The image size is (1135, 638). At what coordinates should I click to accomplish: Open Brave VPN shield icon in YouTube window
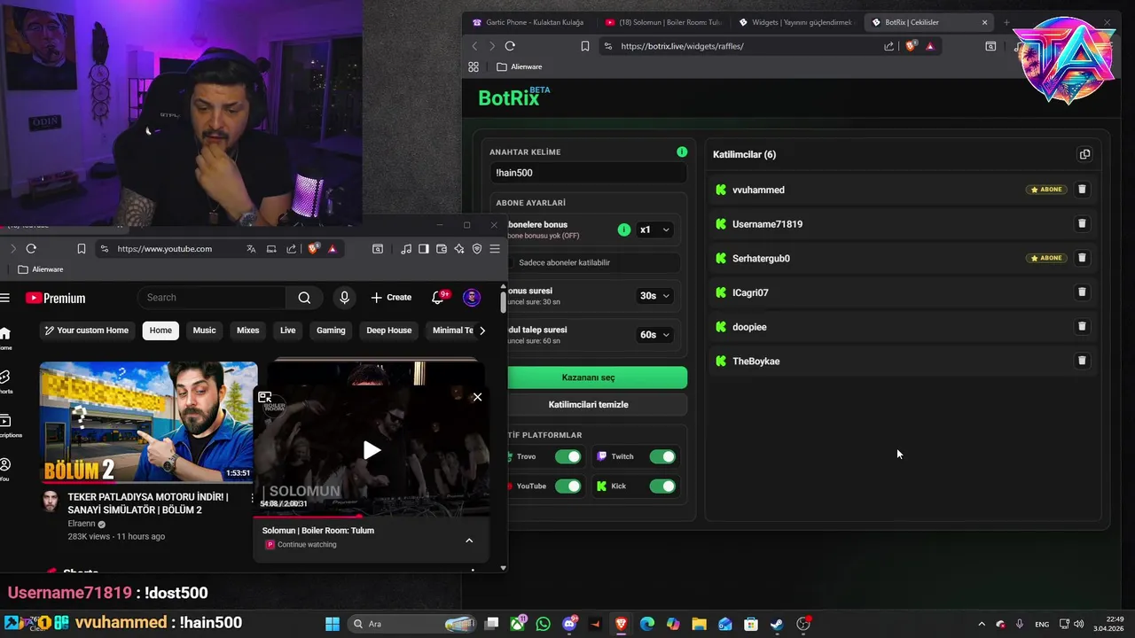point(477,249)
